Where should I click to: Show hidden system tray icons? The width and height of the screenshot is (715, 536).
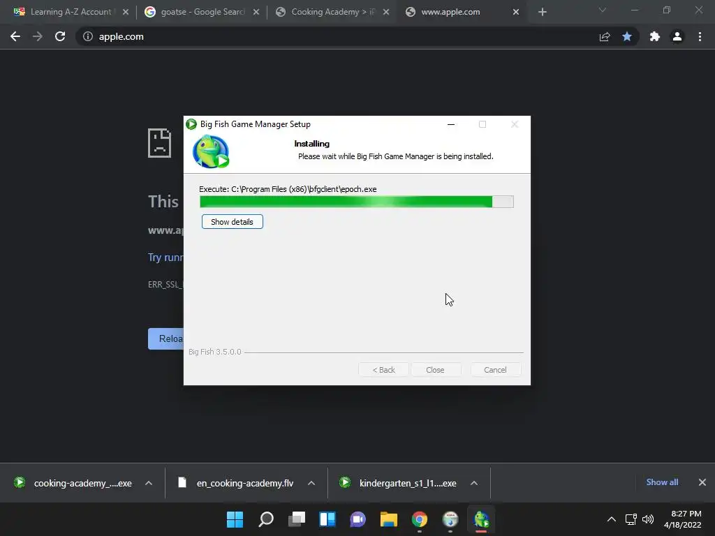pyautogui.click(x=612, y=519)
